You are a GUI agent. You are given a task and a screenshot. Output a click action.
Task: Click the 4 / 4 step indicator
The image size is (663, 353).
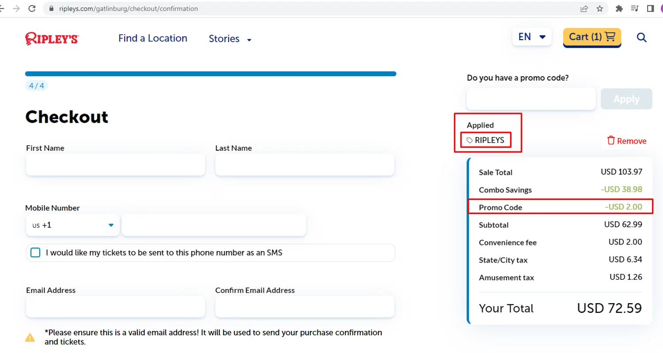(36, 86)
